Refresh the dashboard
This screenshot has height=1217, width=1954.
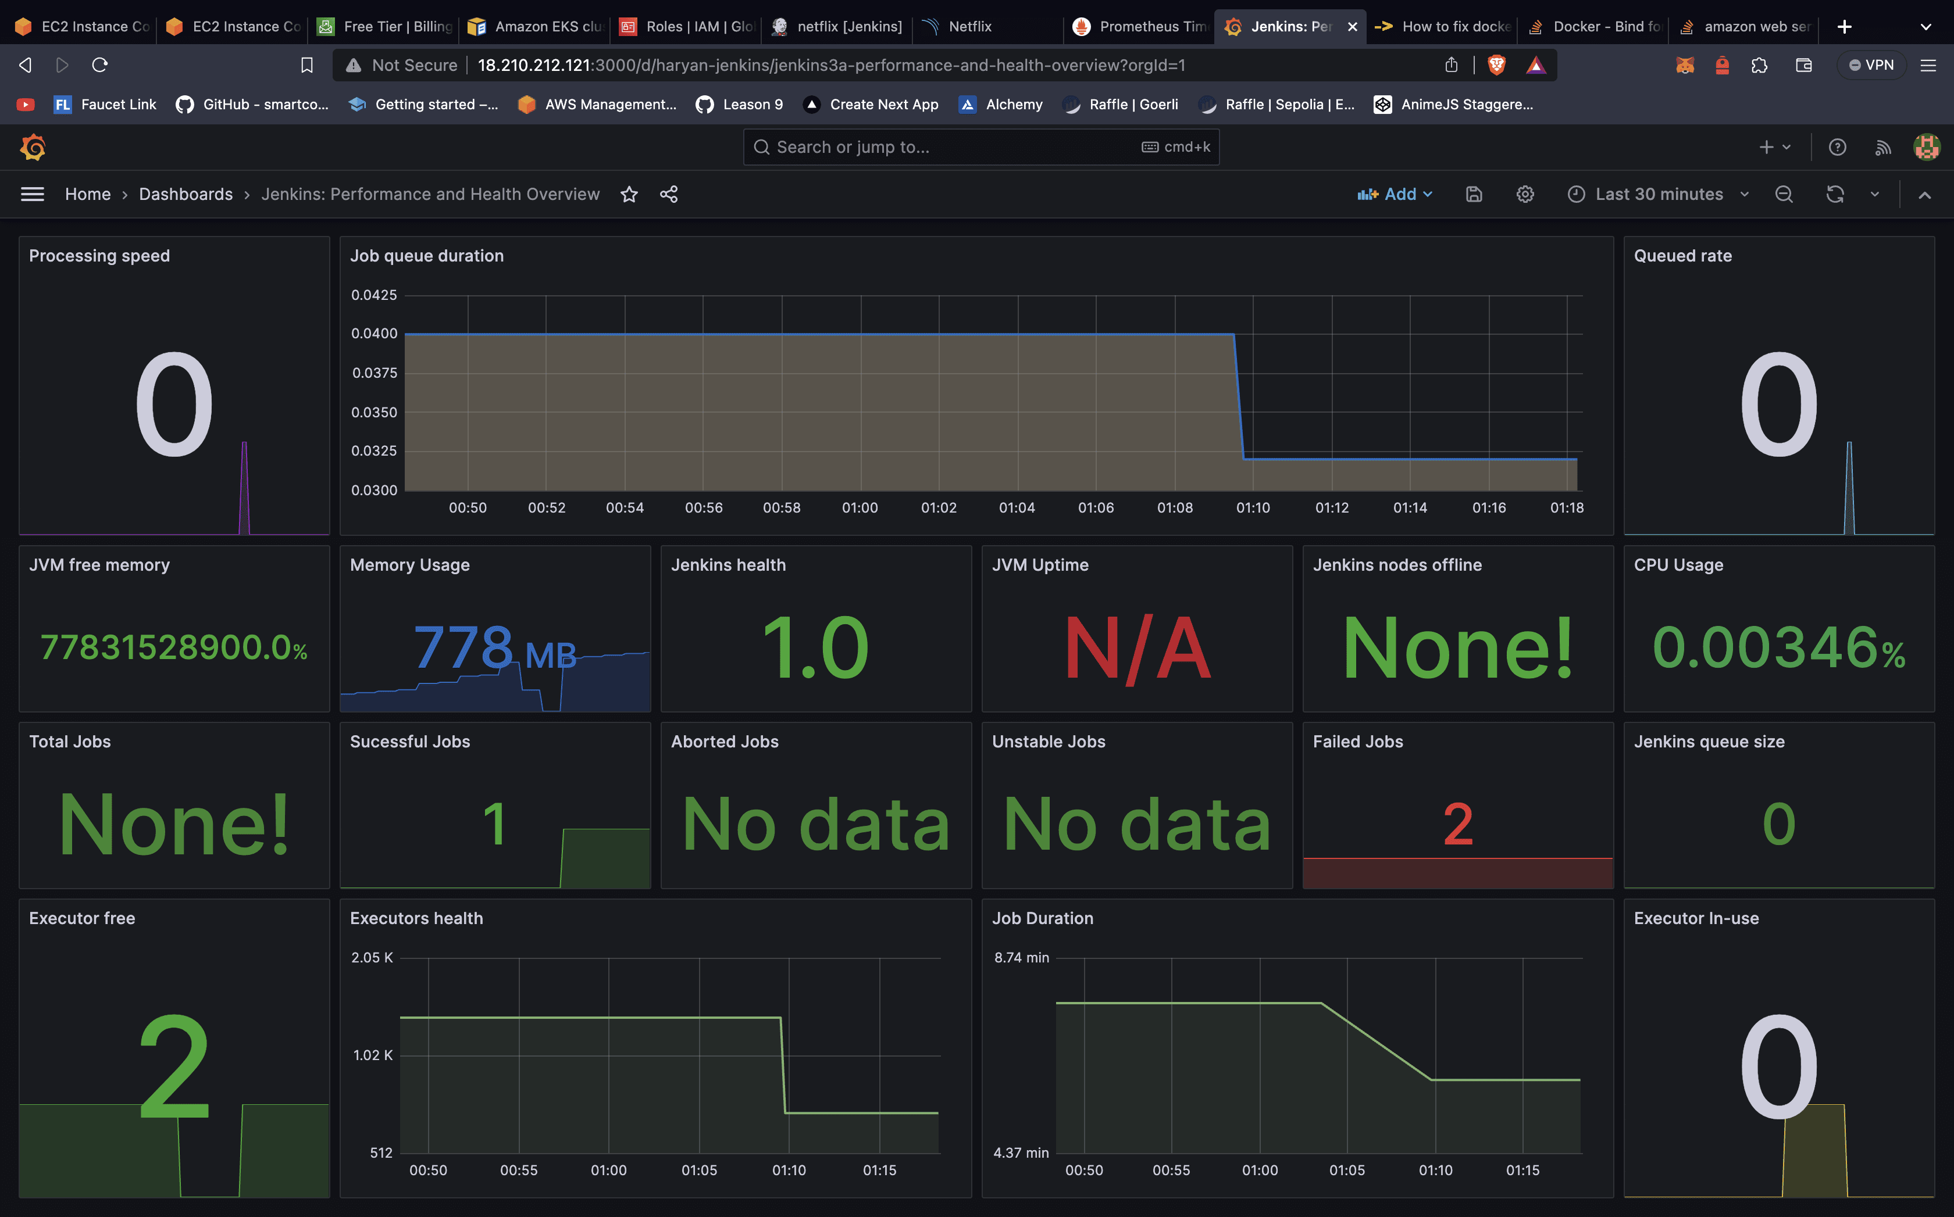coord(1835,194)
